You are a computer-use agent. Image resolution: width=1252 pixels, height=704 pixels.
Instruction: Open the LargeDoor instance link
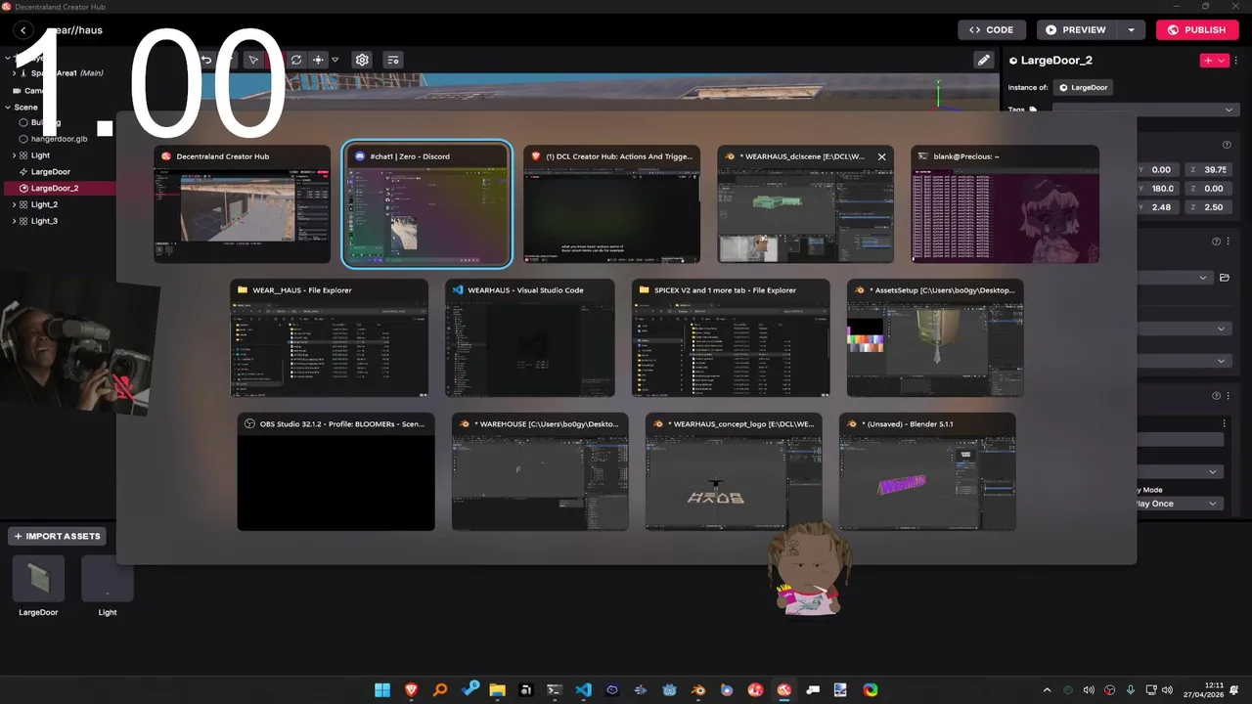tap(1082, 87)
